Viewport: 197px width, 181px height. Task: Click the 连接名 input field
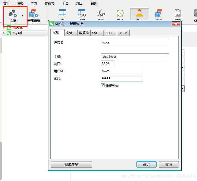[135, 42]
